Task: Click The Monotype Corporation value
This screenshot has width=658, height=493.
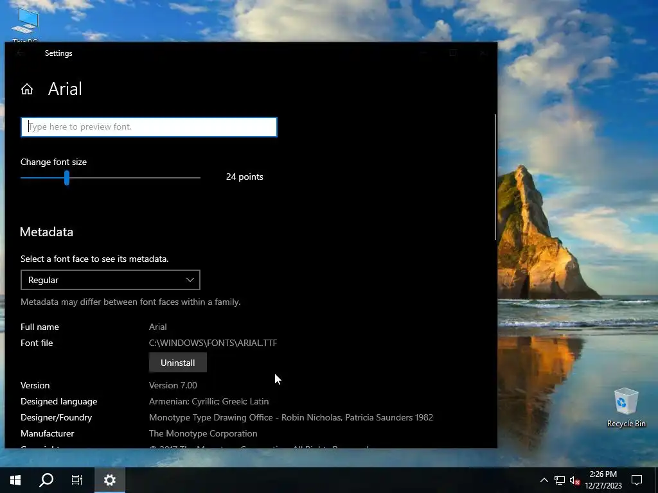Action: point(203,433)
